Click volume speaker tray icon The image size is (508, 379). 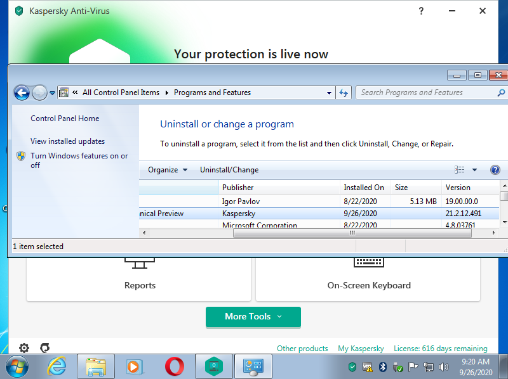[x=443, y=367]
